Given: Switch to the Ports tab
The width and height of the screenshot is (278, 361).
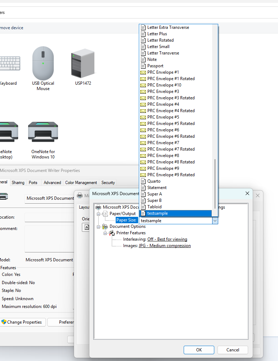Looking at the screenshot, I should [33, 183].
